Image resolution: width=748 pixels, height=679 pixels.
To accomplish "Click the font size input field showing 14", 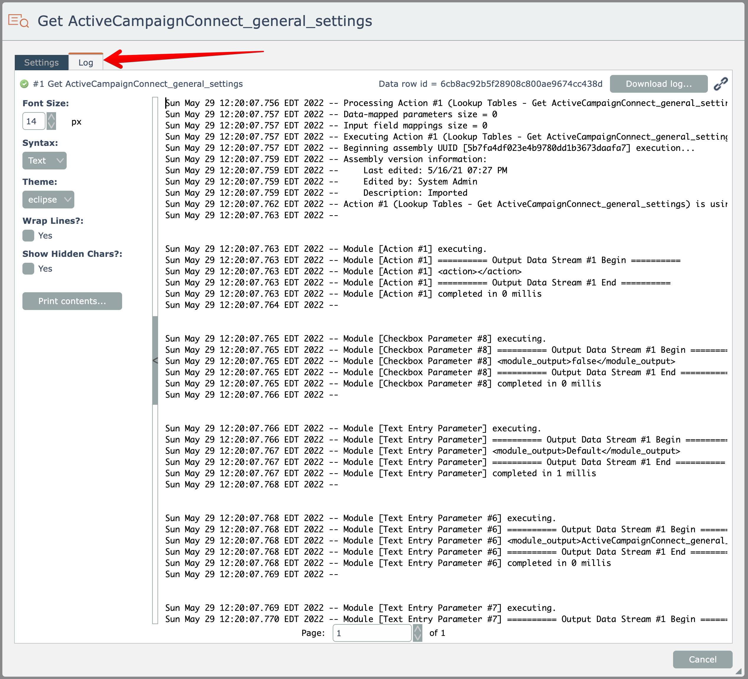I will [x=33, y=121].
